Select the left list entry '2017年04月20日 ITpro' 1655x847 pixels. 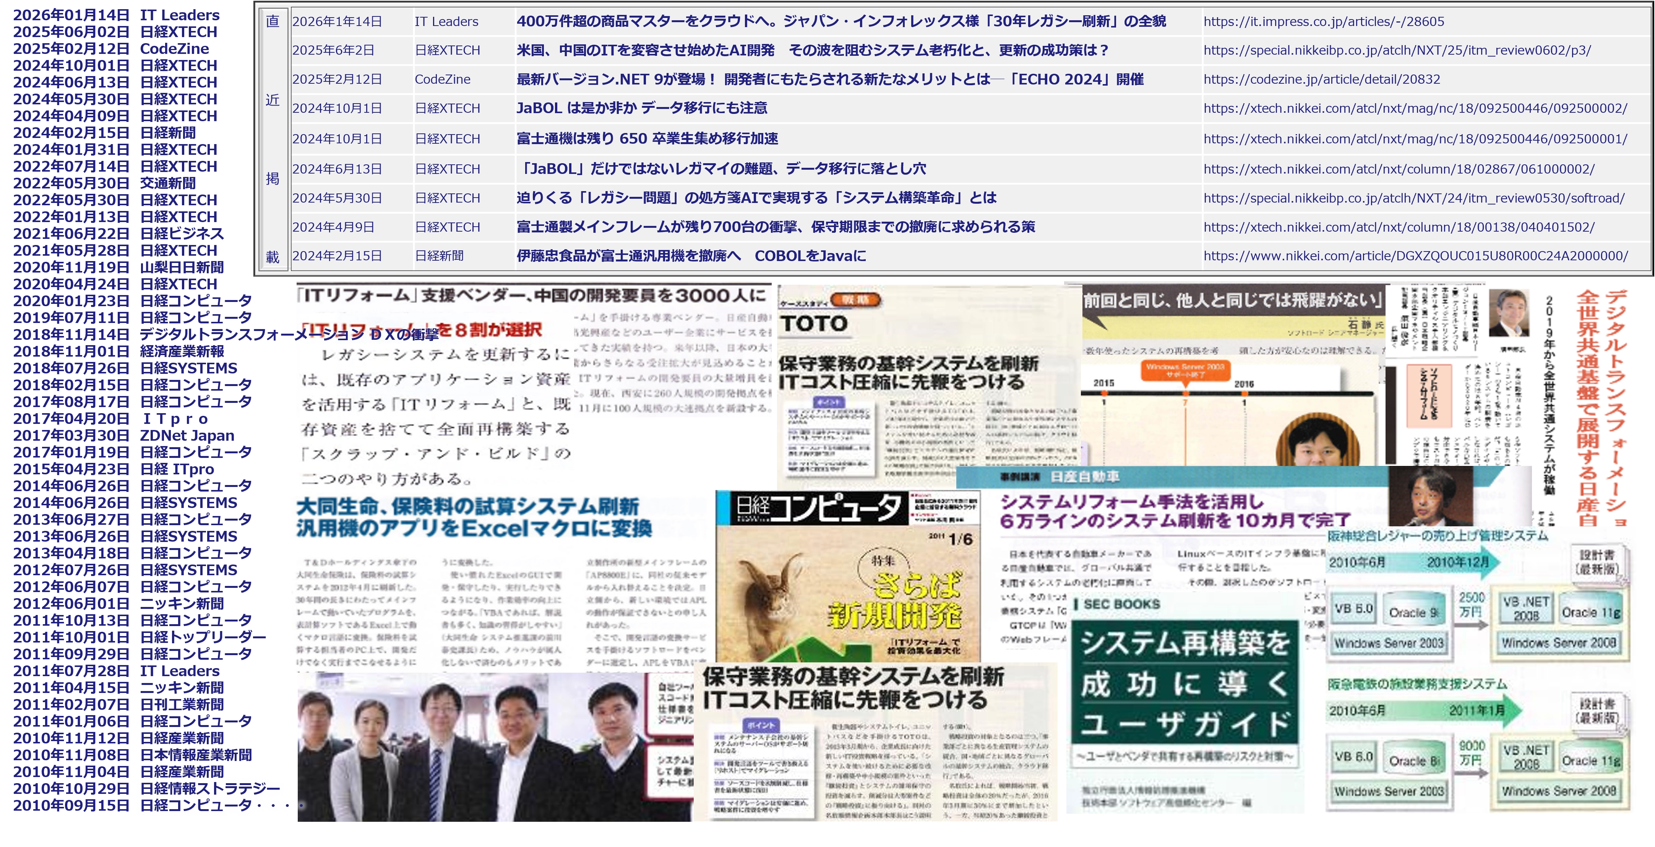pos(110,419)
